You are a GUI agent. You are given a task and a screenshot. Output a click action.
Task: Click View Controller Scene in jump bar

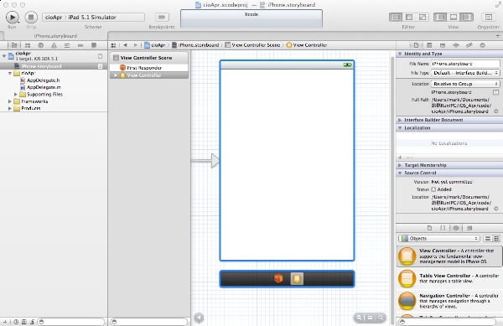252,45
